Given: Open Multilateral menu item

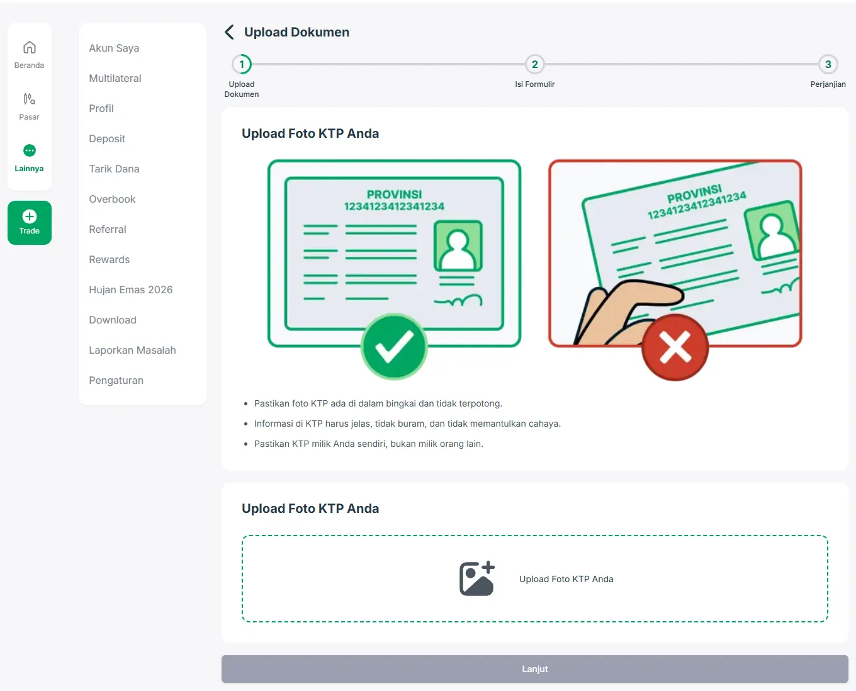Looking at the screenshot, I should coord(115,78).
